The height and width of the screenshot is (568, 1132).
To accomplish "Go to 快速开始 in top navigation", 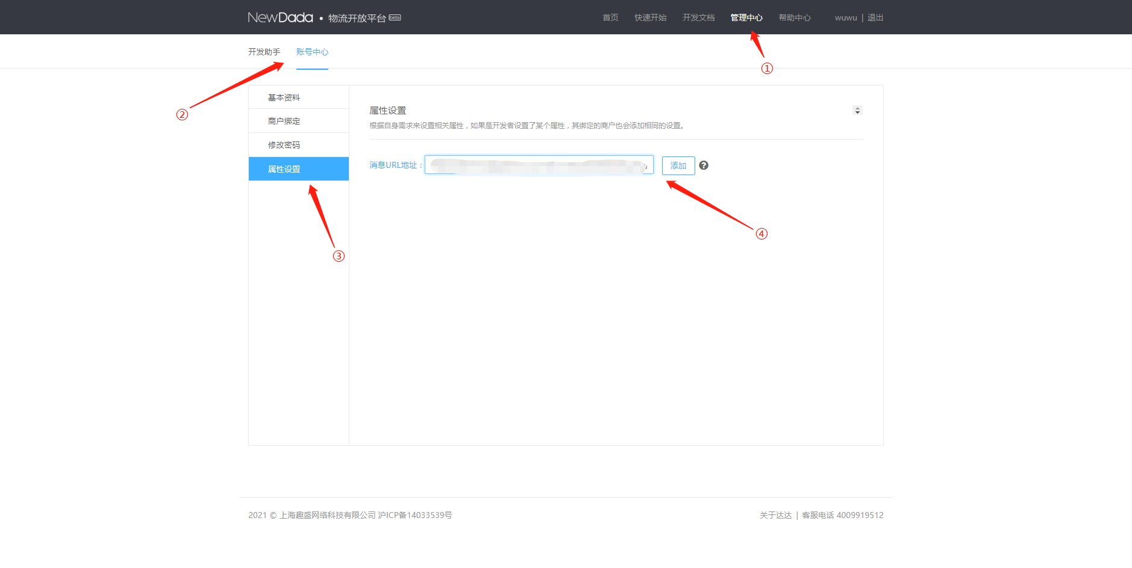I will coord(650,17).
